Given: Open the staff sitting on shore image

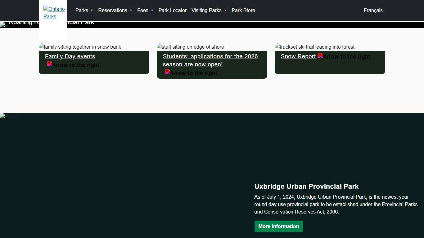Looking at the screenshot, I should pyautogui.click(x=190, y=47).
